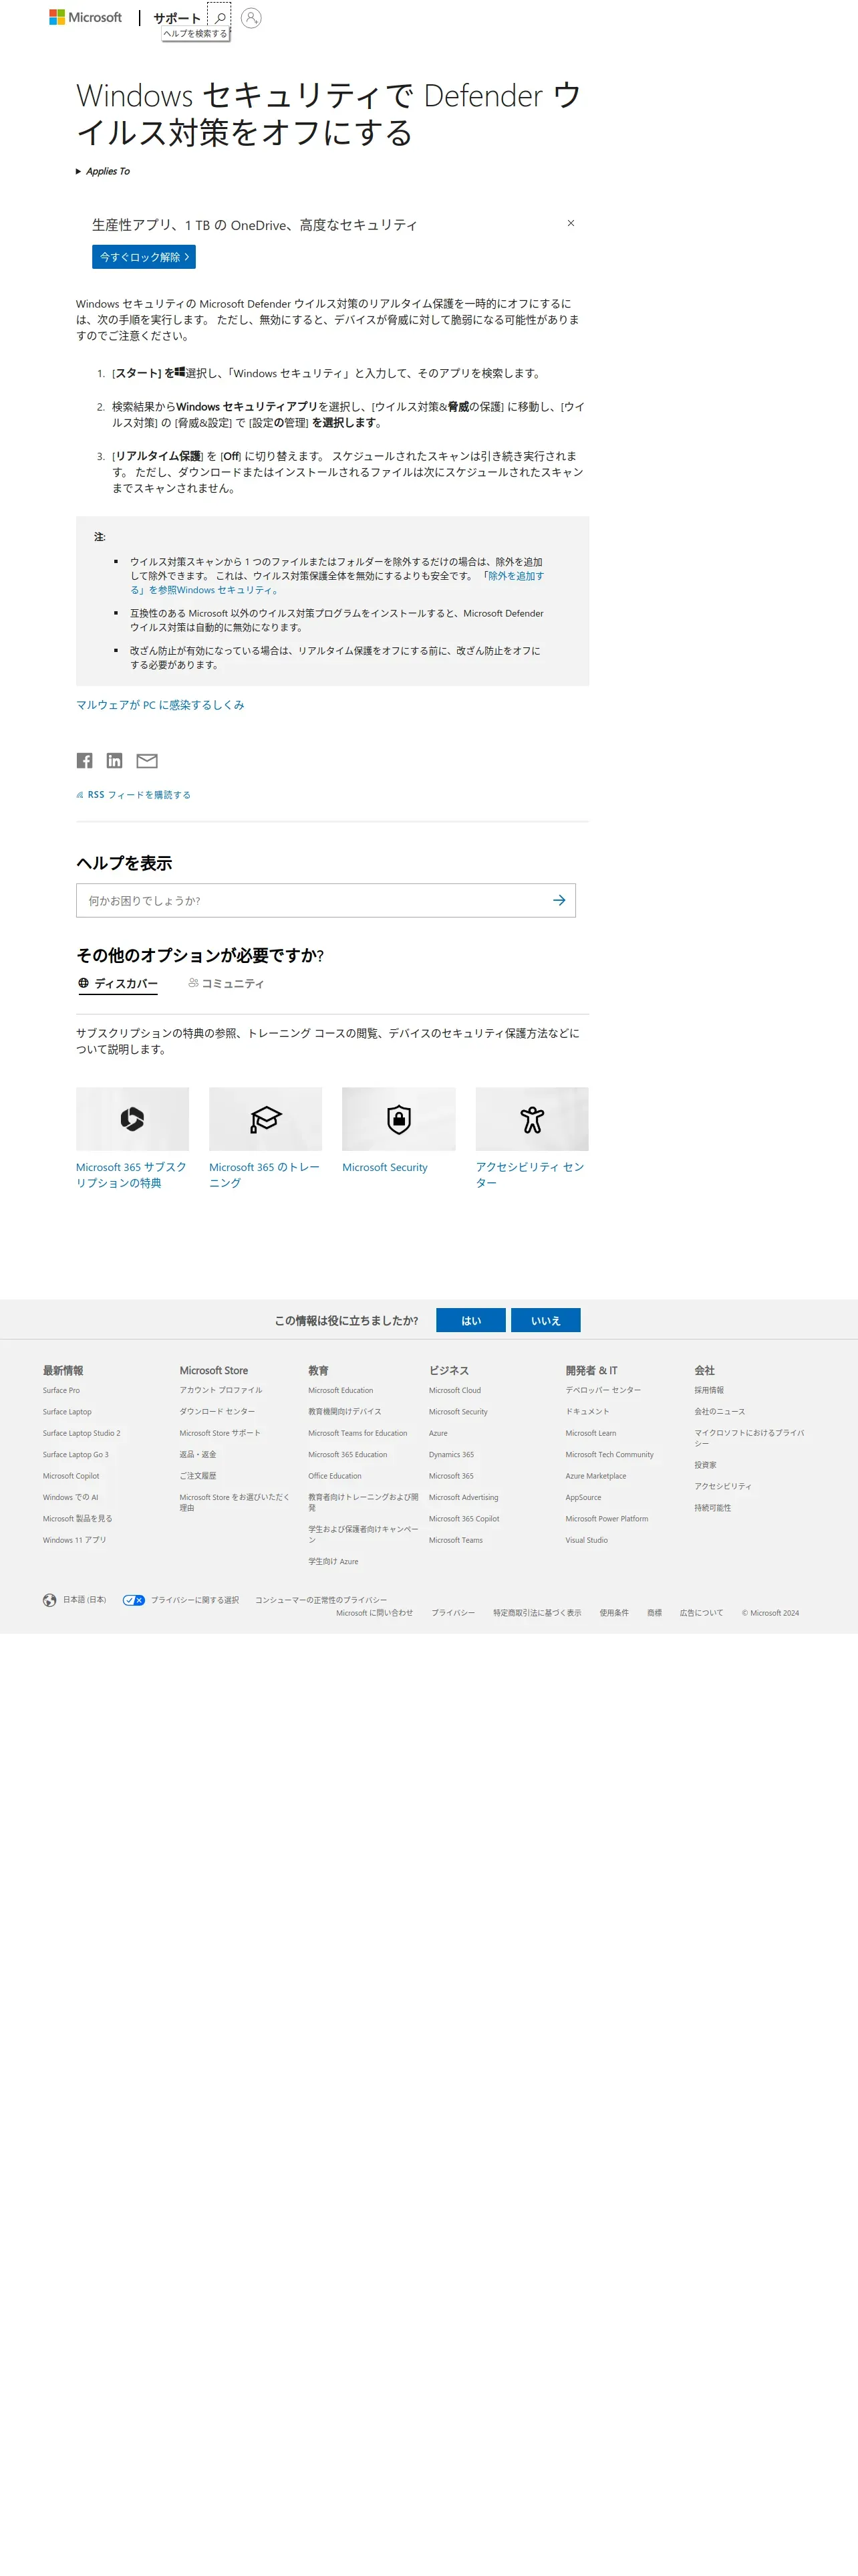Open Microsoft Learn footer link

(x=590, y=1433)
